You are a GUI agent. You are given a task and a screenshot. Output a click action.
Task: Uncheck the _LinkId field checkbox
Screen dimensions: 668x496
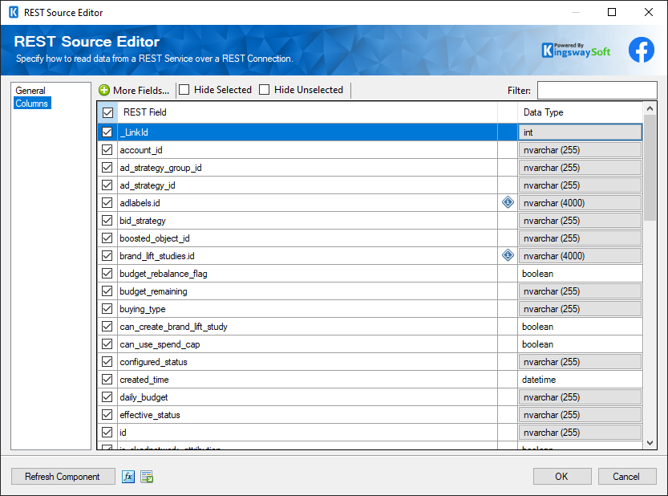pyautogui.click(x=107, y=132)
